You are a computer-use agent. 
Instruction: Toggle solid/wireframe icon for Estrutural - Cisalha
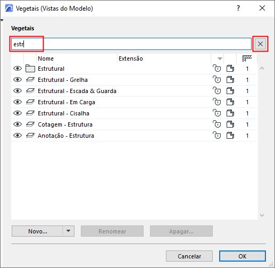[230, 113]
